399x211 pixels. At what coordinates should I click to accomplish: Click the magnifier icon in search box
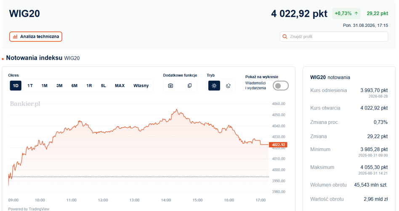(285, 37)
